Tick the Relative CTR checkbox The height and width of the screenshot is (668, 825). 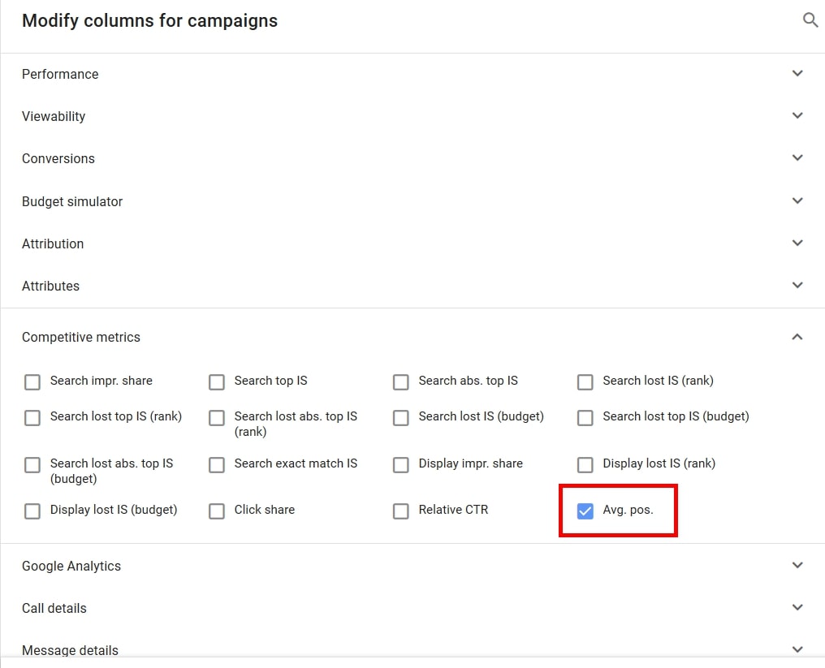[x=401, y=511]
